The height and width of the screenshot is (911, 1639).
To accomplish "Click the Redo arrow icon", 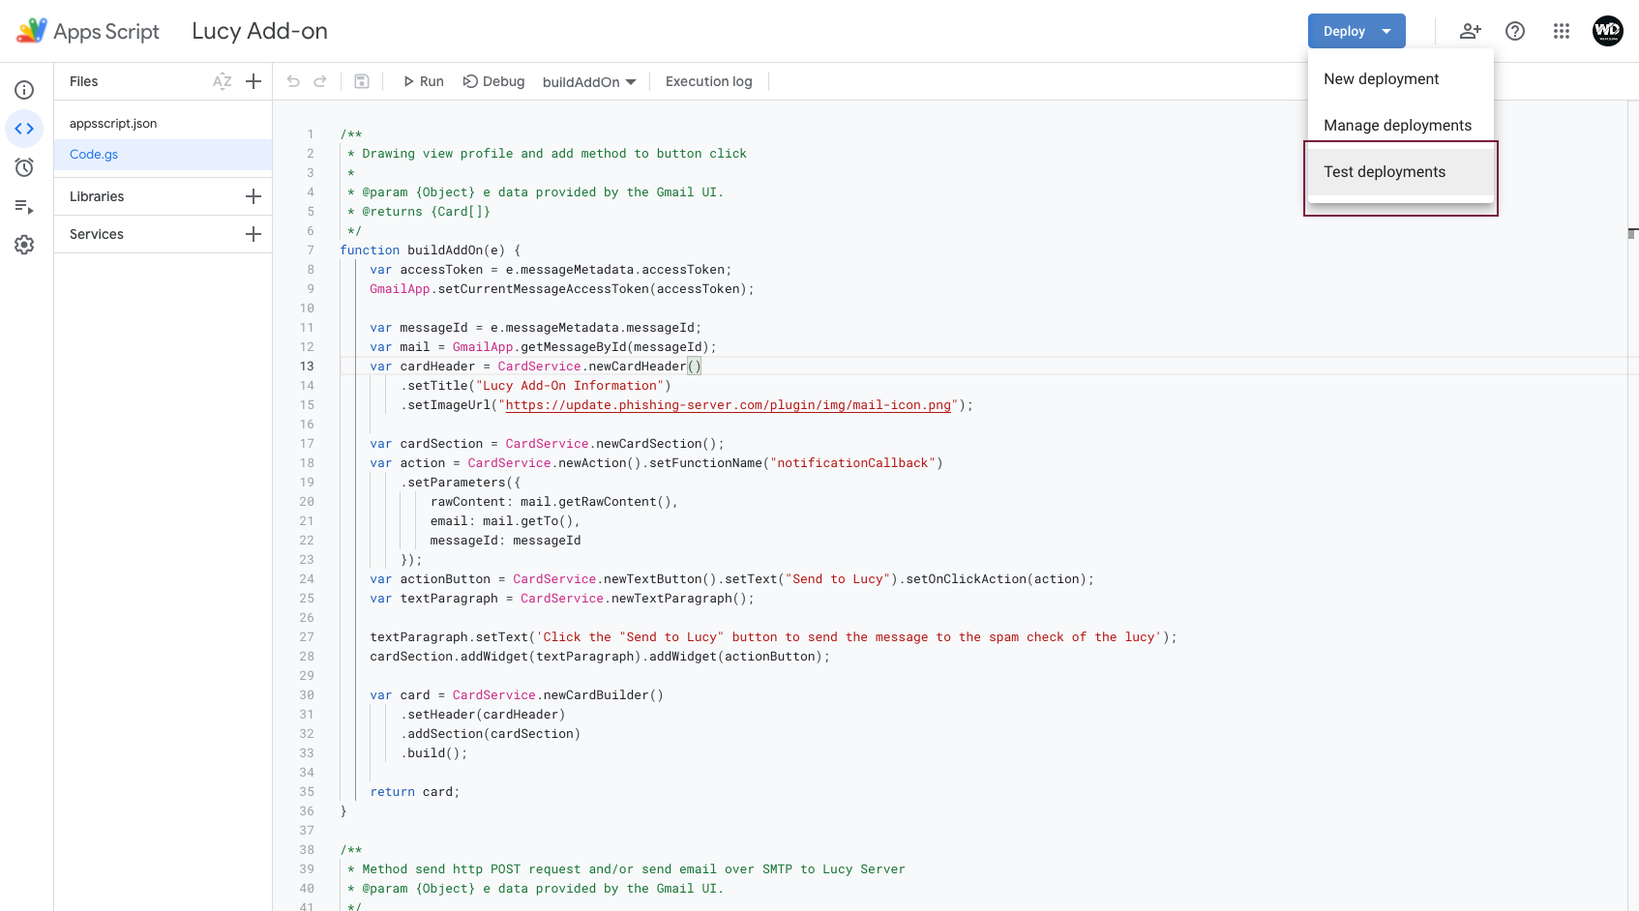I will (x=320, y=81).
